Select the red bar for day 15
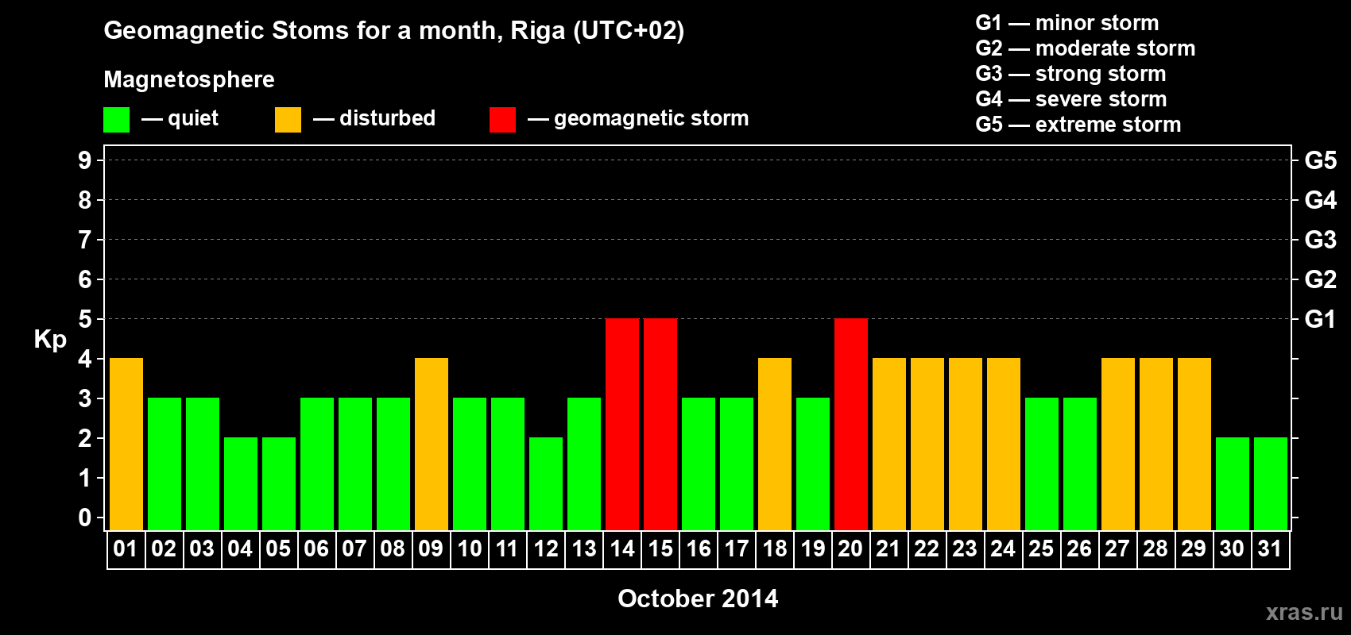This screenshot has width=1351, height=635. click(x=660, y=424)
